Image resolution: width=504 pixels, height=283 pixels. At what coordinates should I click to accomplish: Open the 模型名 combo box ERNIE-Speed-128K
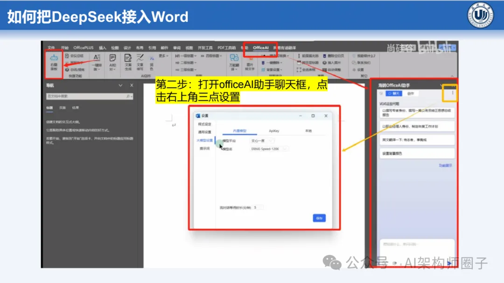[x=268, y=149]
